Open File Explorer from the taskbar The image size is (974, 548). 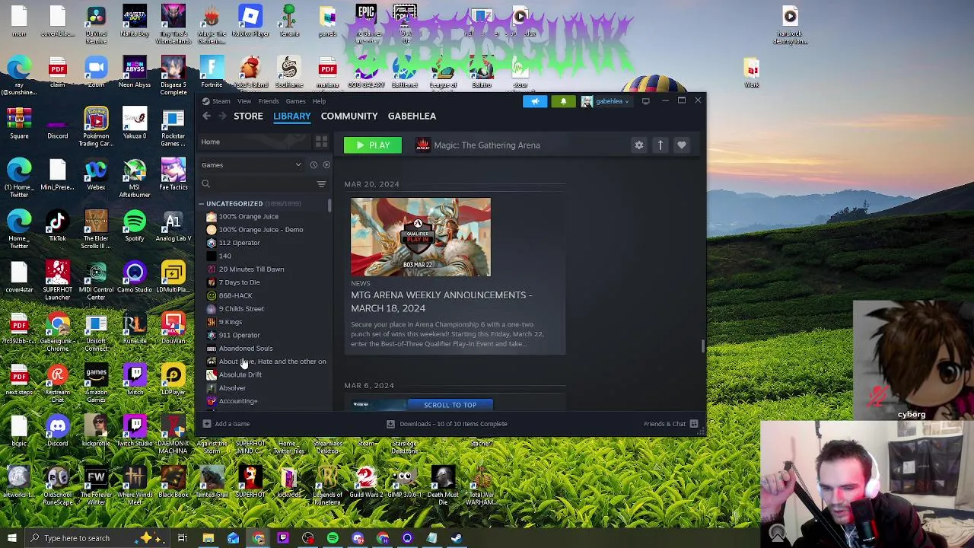click(208, 538)
